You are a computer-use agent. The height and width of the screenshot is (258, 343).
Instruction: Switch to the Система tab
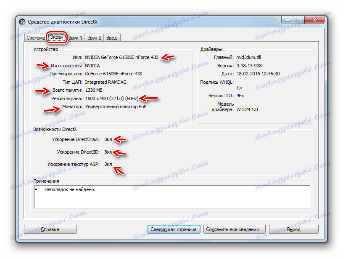(35, 38)
